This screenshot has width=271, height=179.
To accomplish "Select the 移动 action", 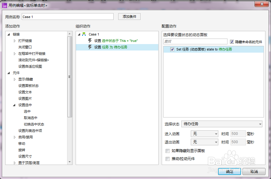I will pyautogui.click(x=22, y=144).
